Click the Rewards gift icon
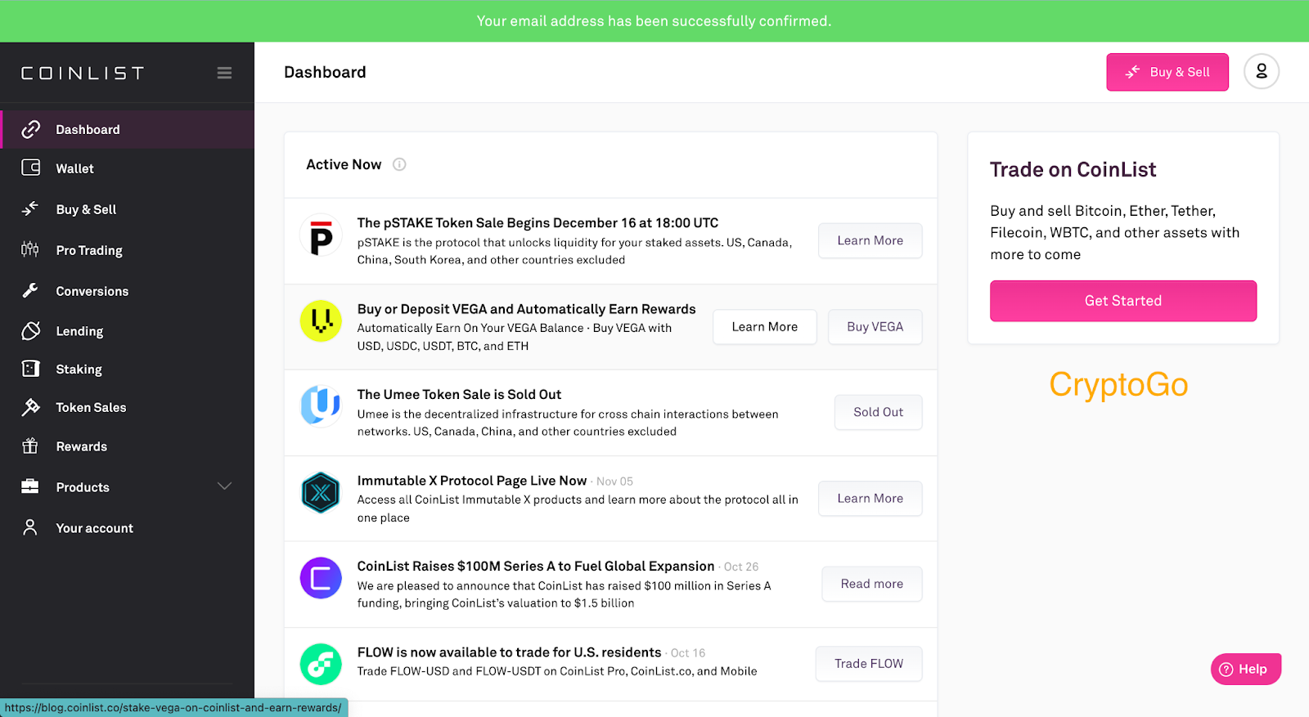The image size is (1309, 717). pos(30,446)
